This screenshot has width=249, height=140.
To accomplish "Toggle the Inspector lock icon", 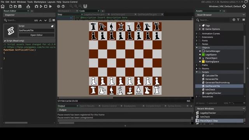I will tap(50, 20).
